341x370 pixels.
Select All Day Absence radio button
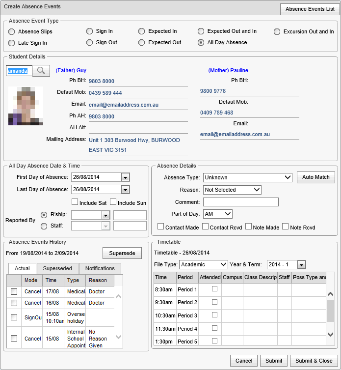201,42
